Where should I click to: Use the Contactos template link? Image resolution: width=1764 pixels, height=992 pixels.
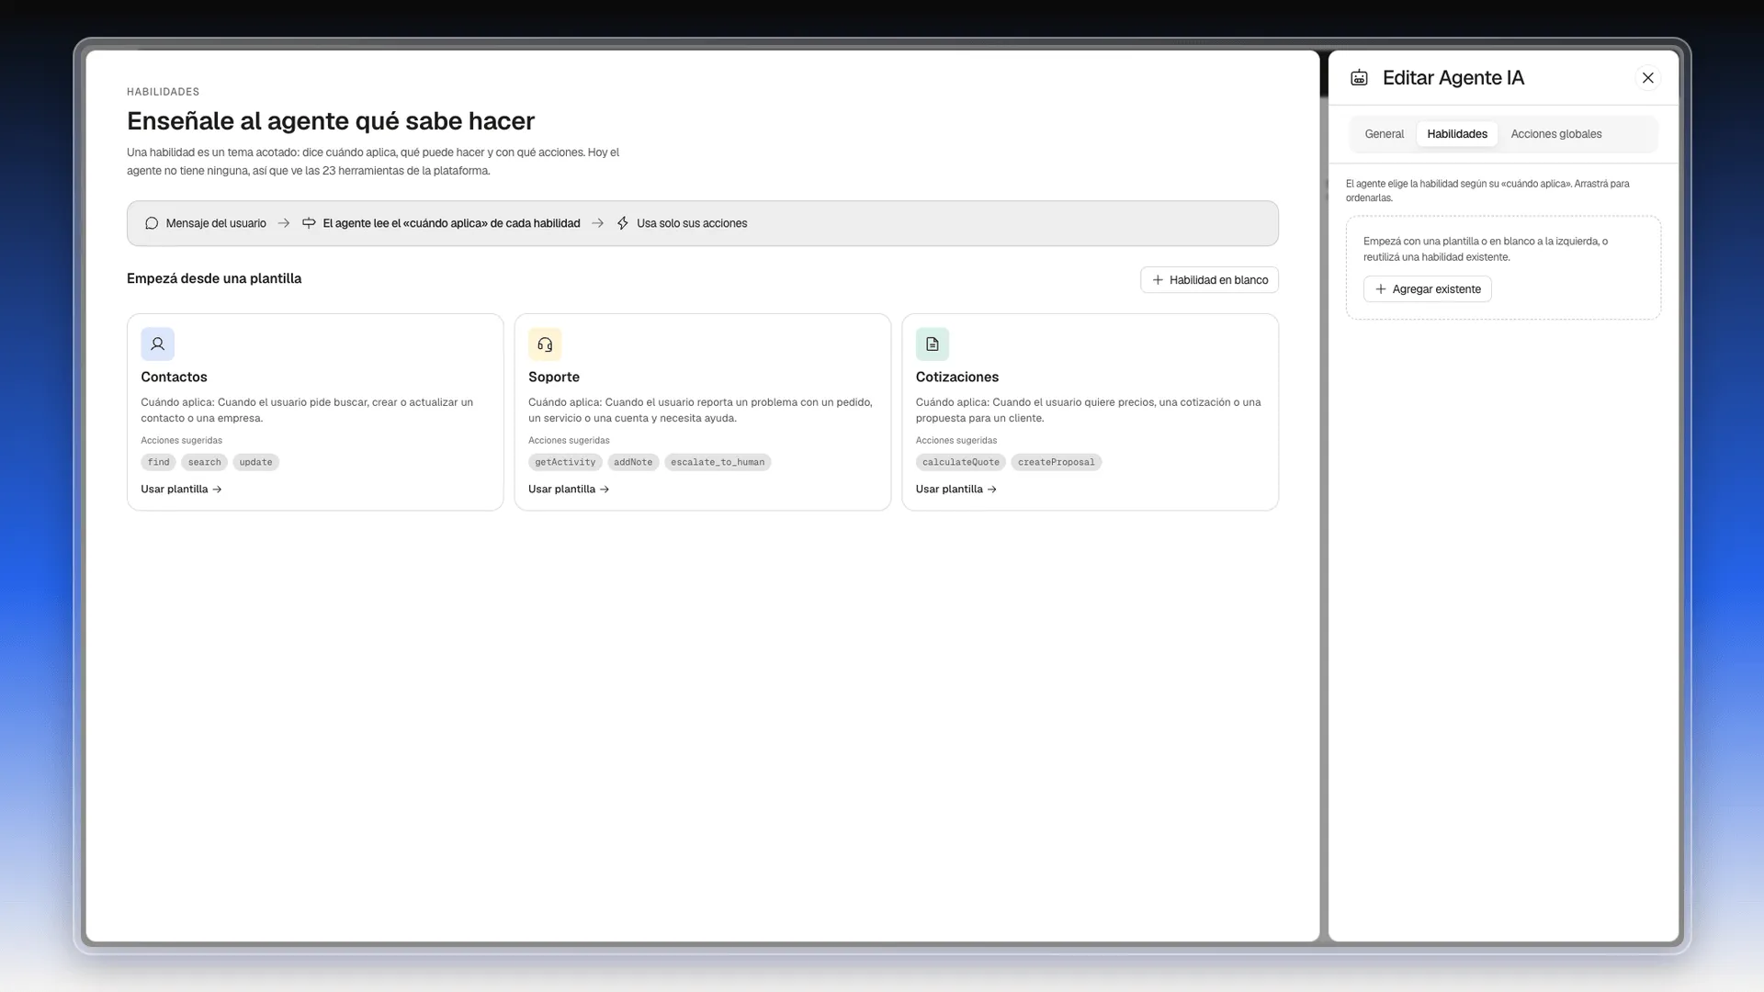pos(181,490)
